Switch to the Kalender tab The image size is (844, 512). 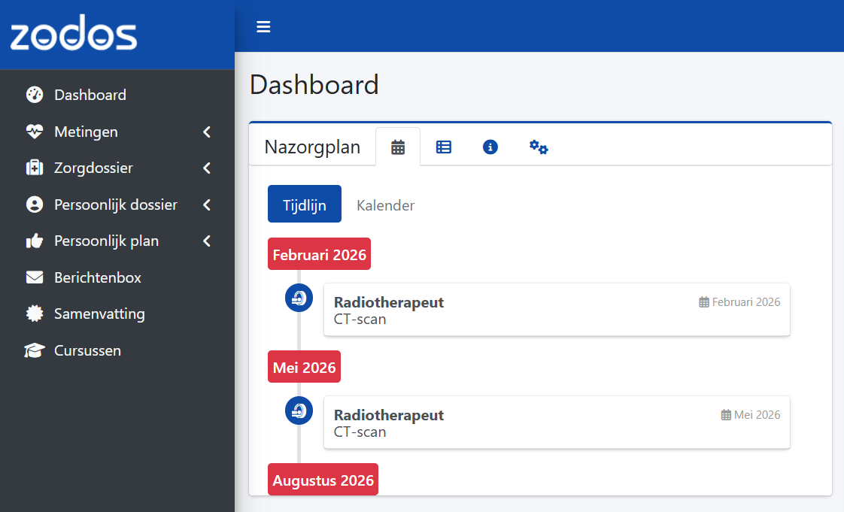pyautogui.click(x=385, y=205)
